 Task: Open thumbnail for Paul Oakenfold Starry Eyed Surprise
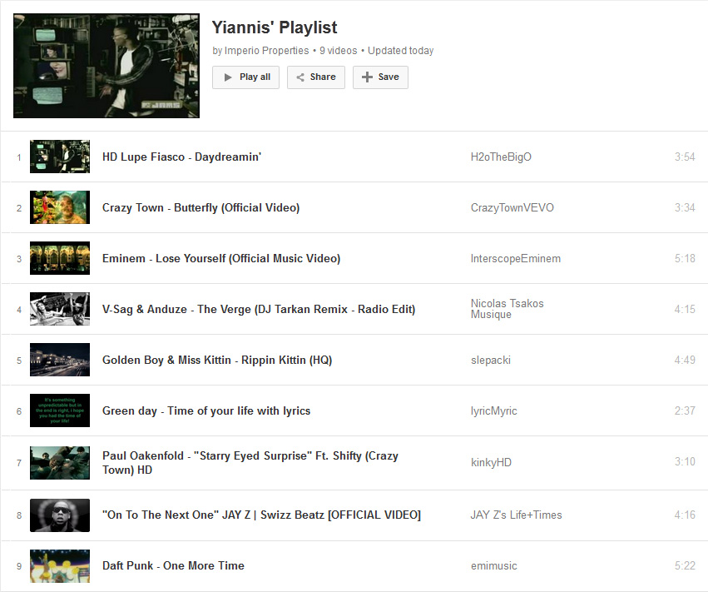(60, 463)
